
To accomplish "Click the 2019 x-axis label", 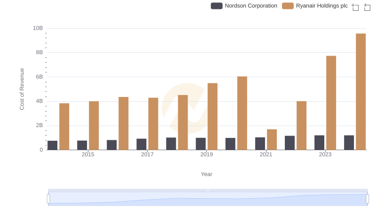I will [x=206, y=154].
